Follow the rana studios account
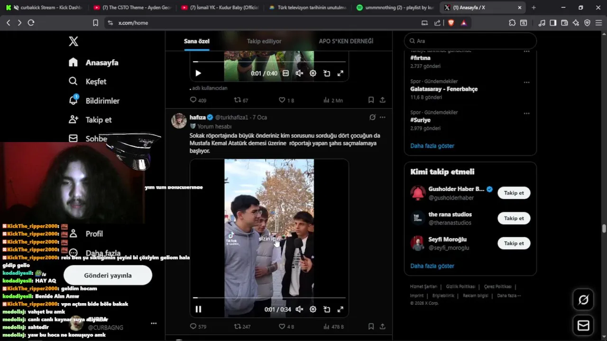The image size is (607, 341). point(514,218)
